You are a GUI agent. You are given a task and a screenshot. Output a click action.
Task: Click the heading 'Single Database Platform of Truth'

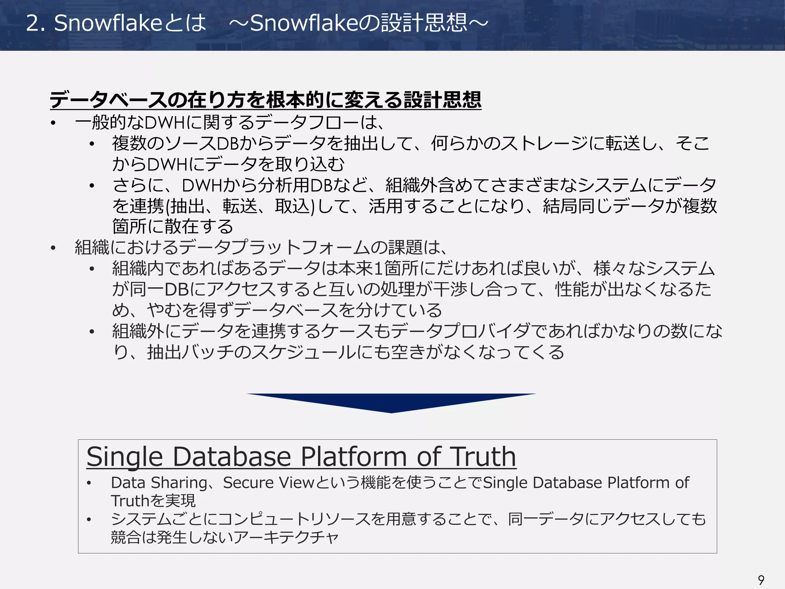click(301, 457)
